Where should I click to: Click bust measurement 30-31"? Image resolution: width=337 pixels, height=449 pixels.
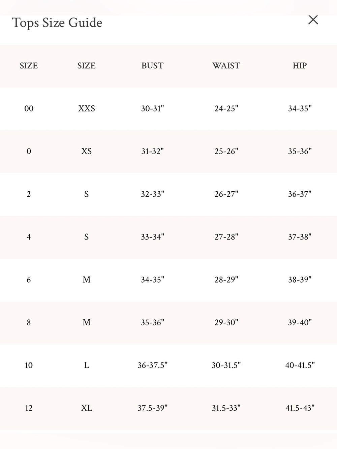[152, 108]
